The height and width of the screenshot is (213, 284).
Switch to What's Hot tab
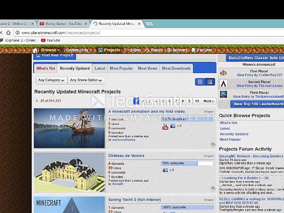click(46, 68)
